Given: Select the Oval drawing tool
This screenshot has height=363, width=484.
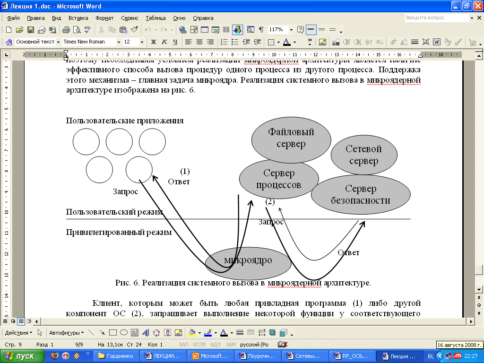Looking at the screenshot, I should (x=124, y=333).
